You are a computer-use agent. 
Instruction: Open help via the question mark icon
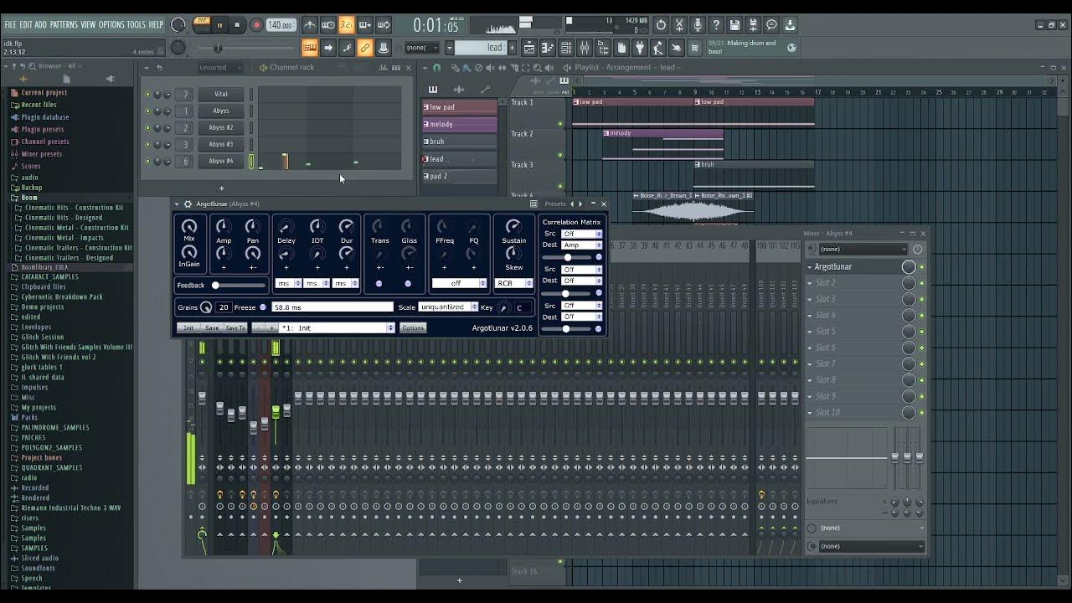pos(716,25)
